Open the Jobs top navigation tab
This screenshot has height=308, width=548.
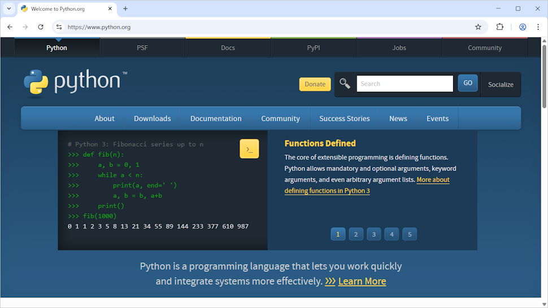click(399, 48)
